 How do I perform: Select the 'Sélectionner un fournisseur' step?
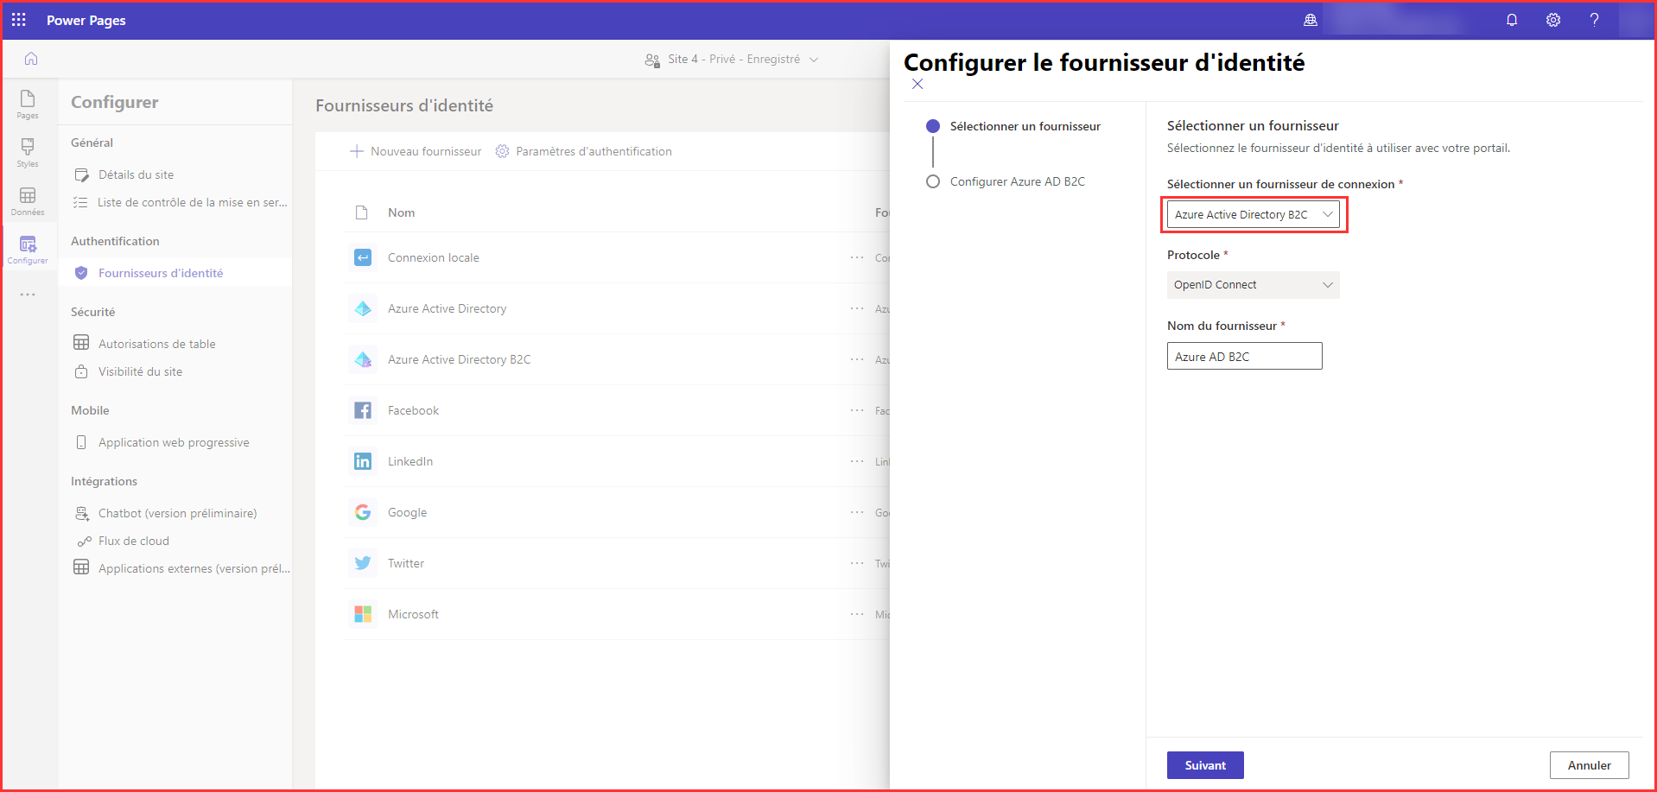click(x=1013, y=126)
